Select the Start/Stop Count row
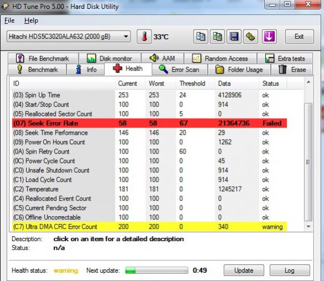Viewport: 324px width, 281px height. point(149,104)
